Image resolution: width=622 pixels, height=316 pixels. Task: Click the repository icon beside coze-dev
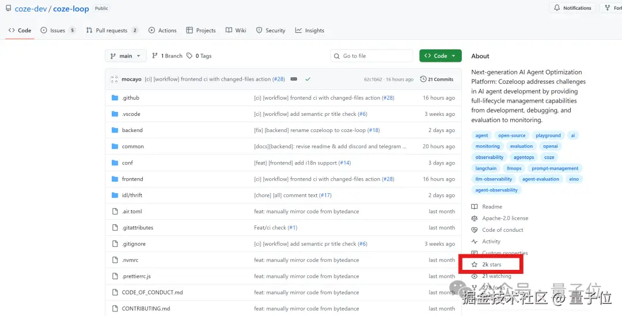pyautogui.click(x=8, y=8)
